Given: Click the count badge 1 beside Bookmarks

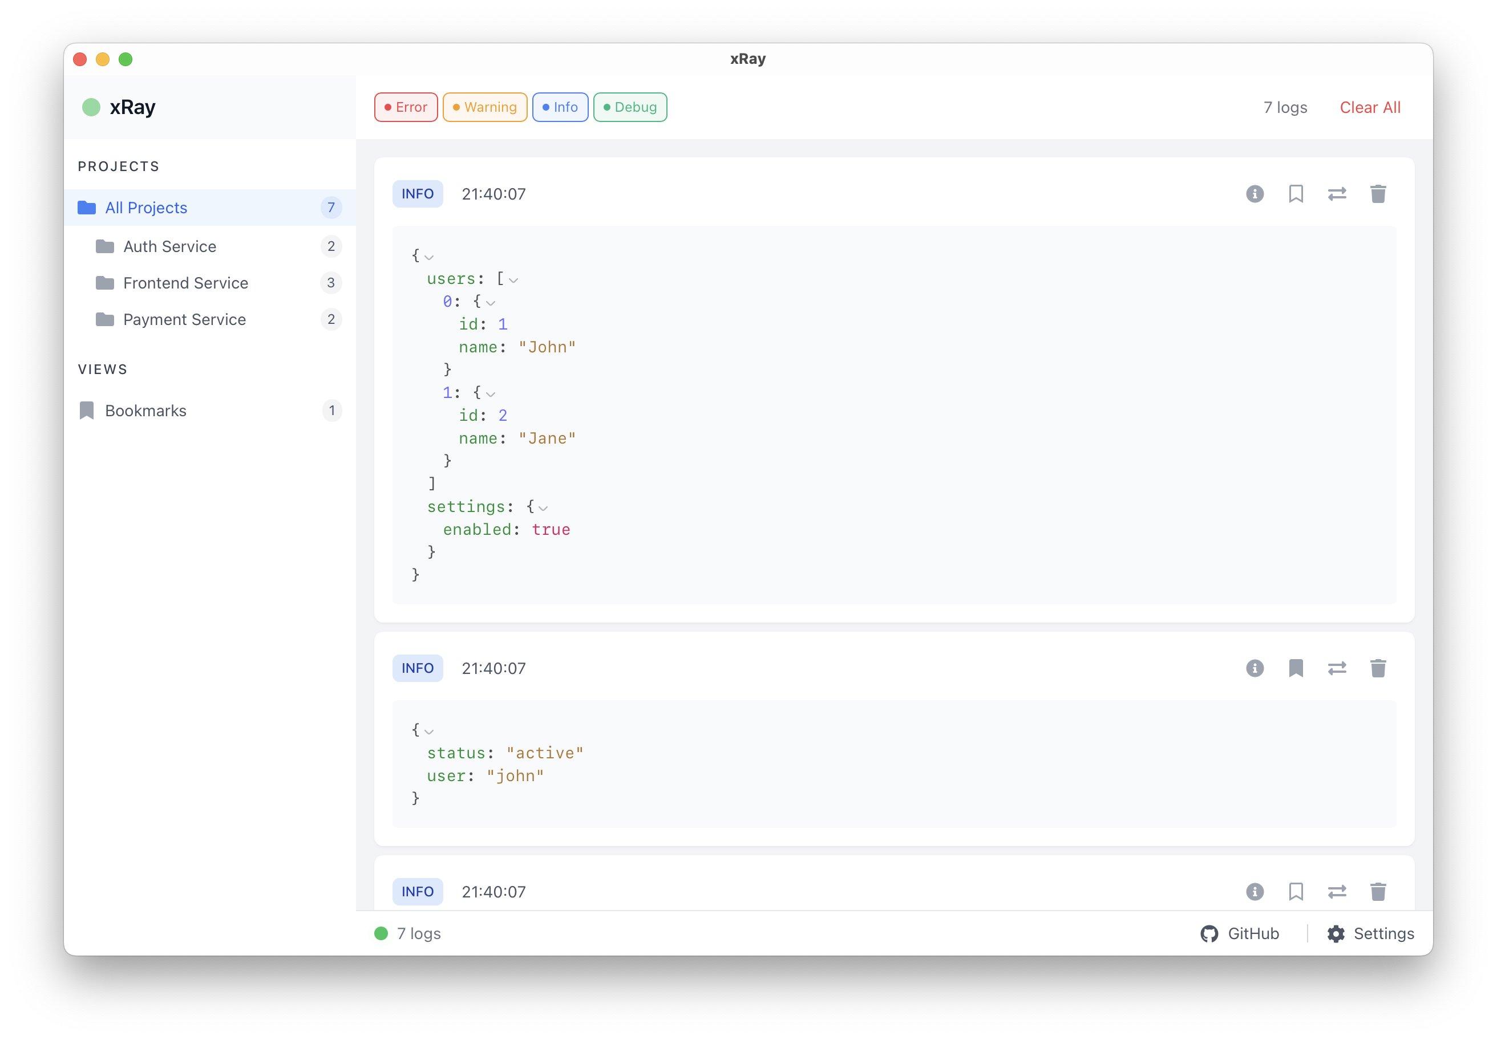Looking at the screenshot, I should click(x=331, y=411).
